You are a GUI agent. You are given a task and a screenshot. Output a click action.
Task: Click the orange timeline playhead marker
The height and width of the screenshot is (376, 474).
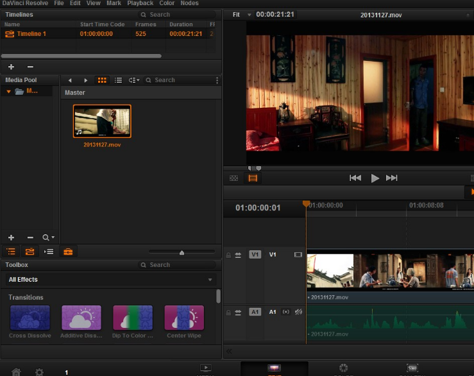[306, 203]
